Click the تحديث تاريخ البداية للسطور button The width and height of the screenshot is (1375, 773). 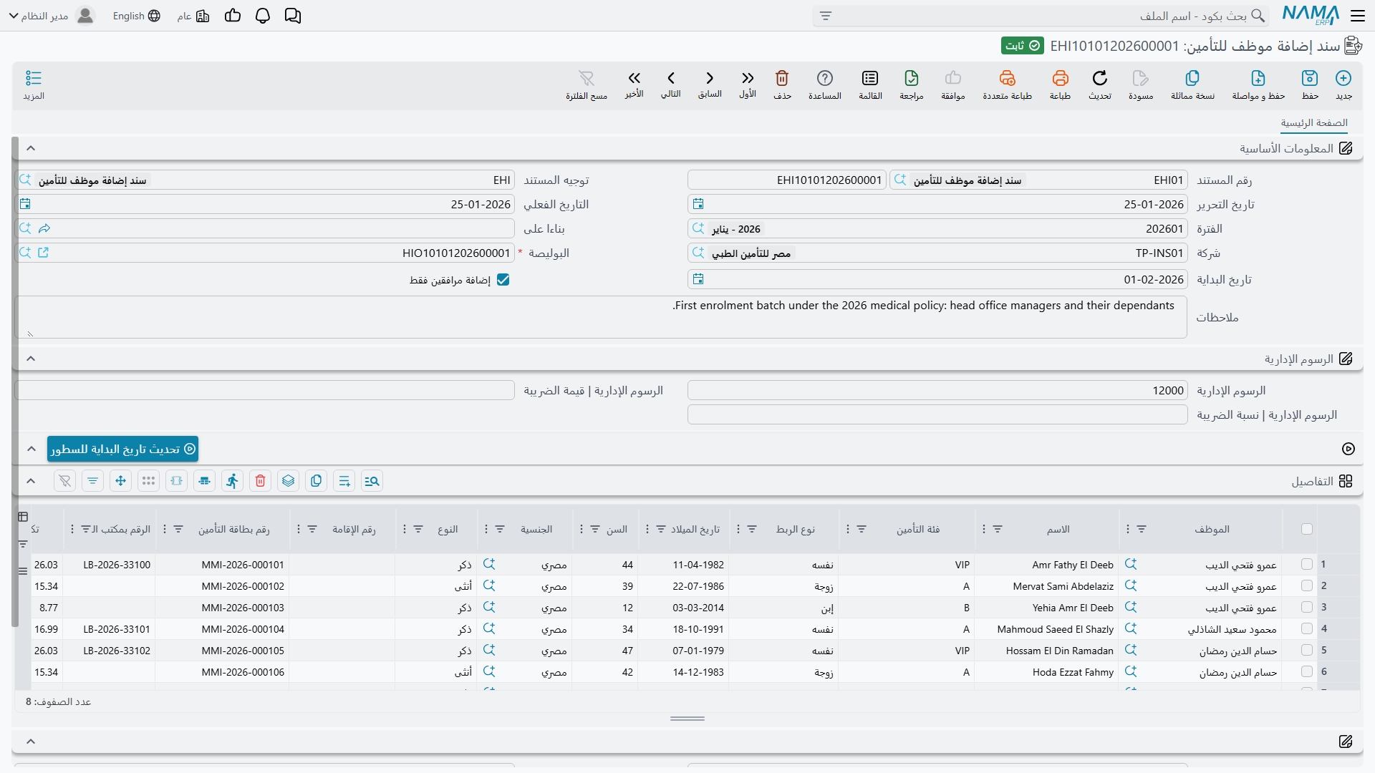(x=122, y=449)
